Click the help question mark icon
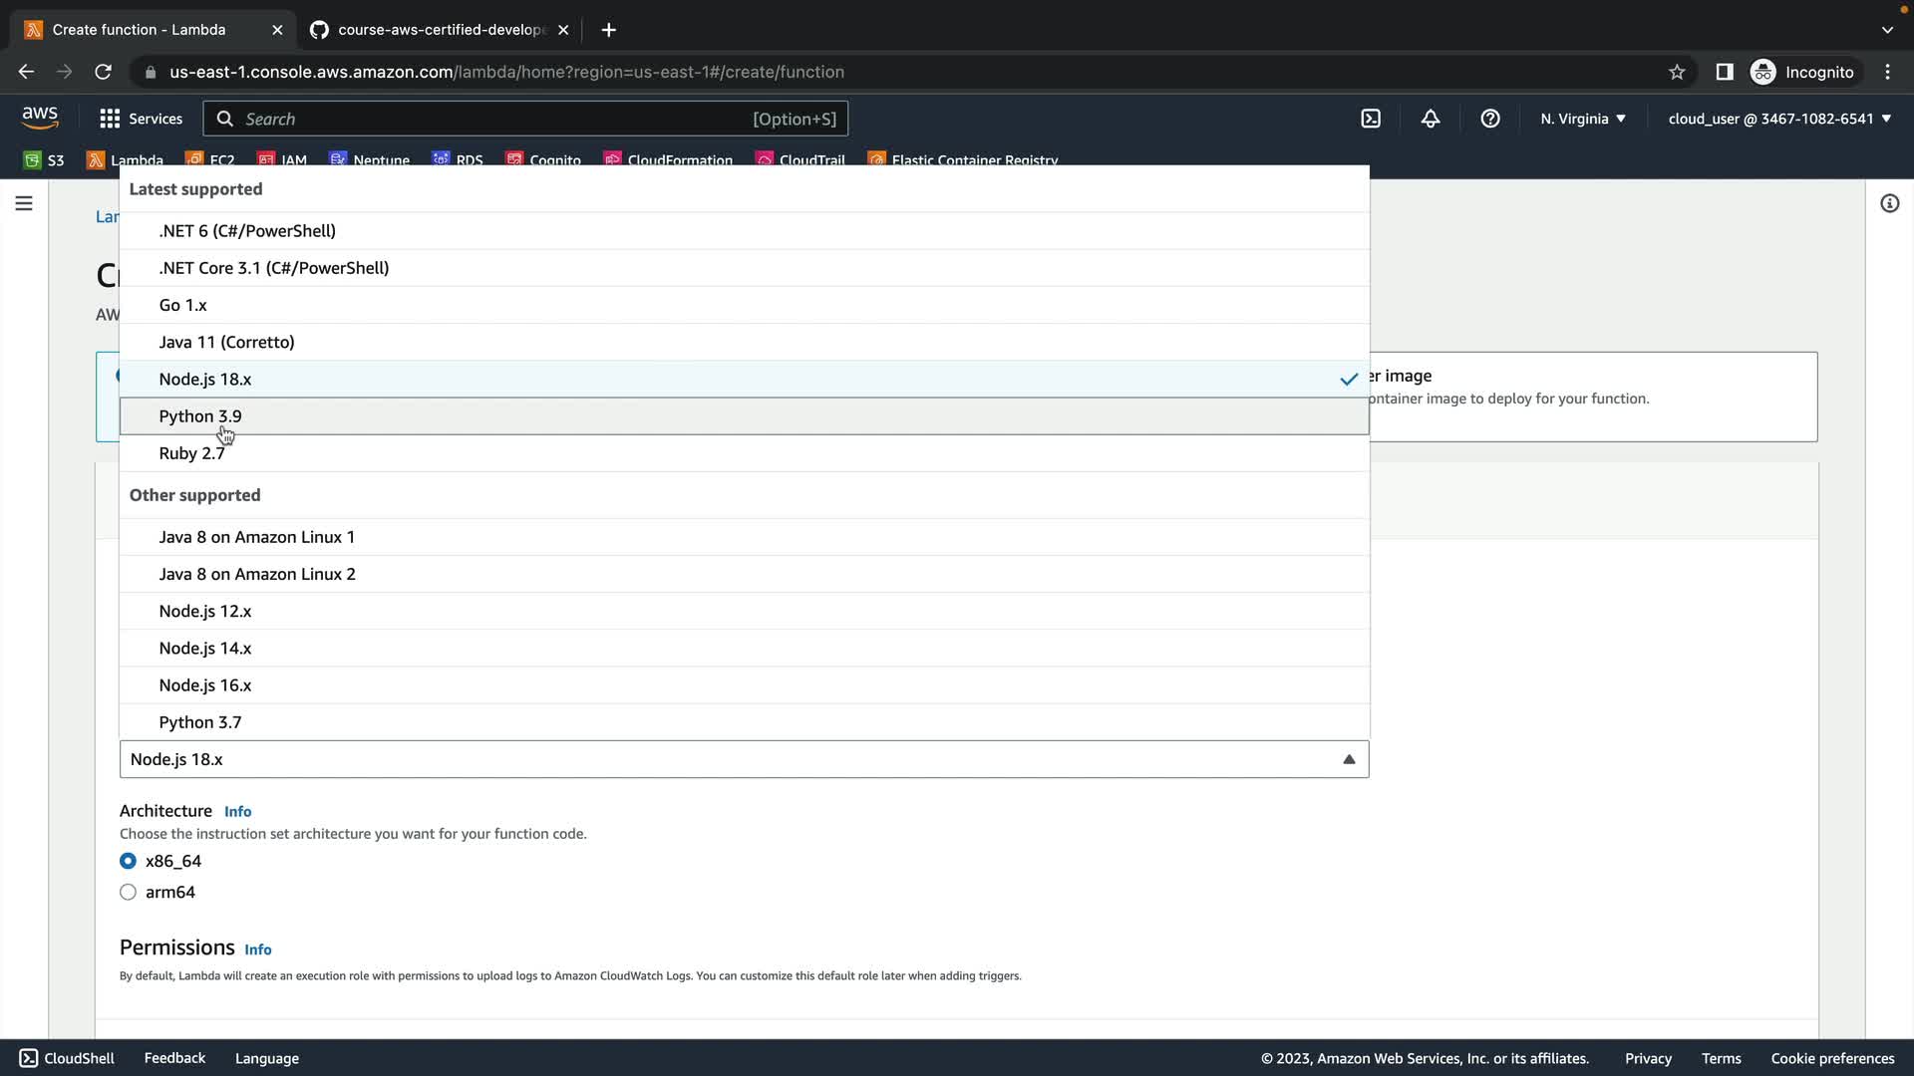Screen dimensions: 1914x1076 (1489, 119)
